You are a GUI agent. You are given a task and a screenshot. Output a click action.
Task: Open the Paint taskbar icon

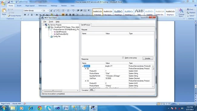(x=84, y=108)
